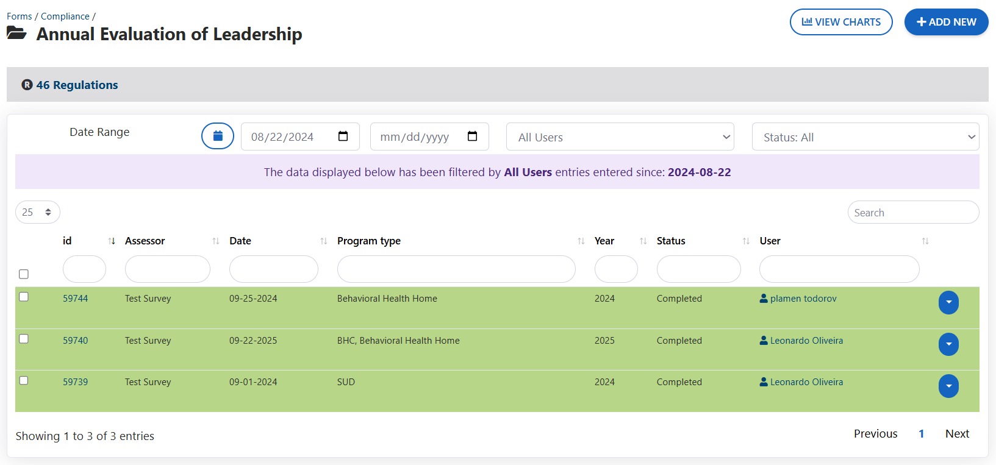Sort the table by Status column

[x=745, y=241]
